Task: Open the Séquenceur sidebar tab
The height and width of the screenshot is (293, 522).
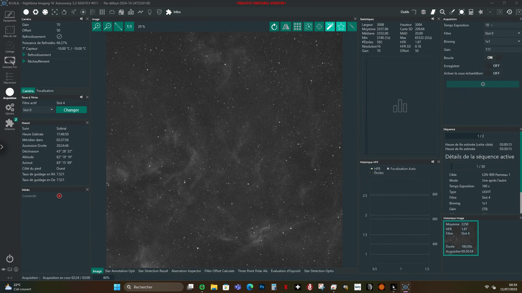Action: 10,78
